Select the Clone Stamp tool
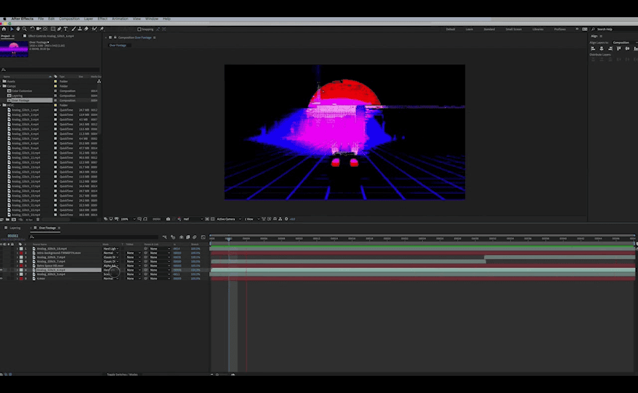 80,29
